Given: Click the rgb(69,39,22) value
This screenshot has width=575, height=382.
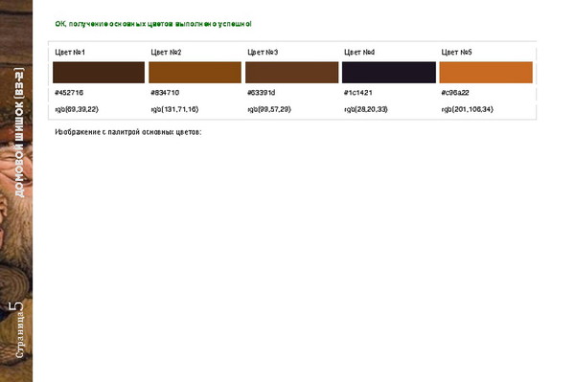Looking at the screenshot, I should [77, 109].
